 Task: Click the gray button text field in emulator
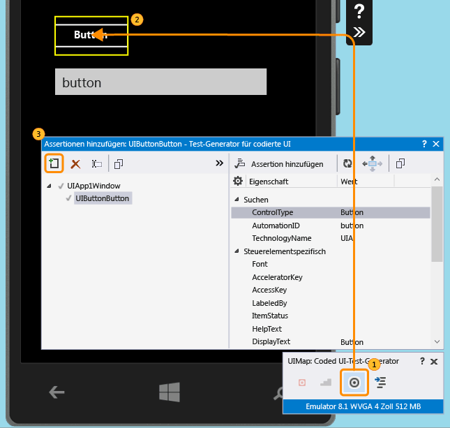point(160,82)
